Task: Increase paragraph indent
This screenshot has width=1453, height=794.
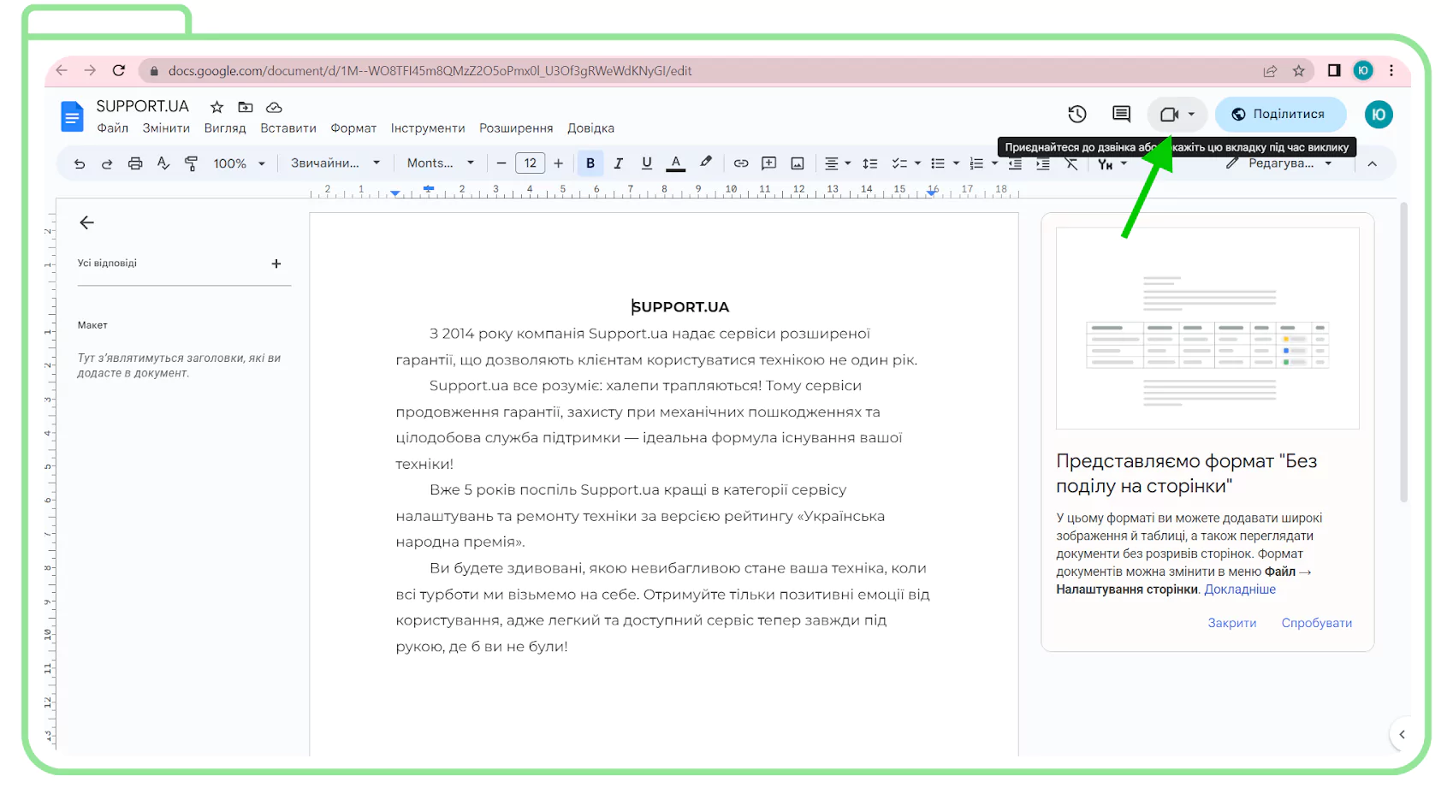Action: [x=1043, y=164]
